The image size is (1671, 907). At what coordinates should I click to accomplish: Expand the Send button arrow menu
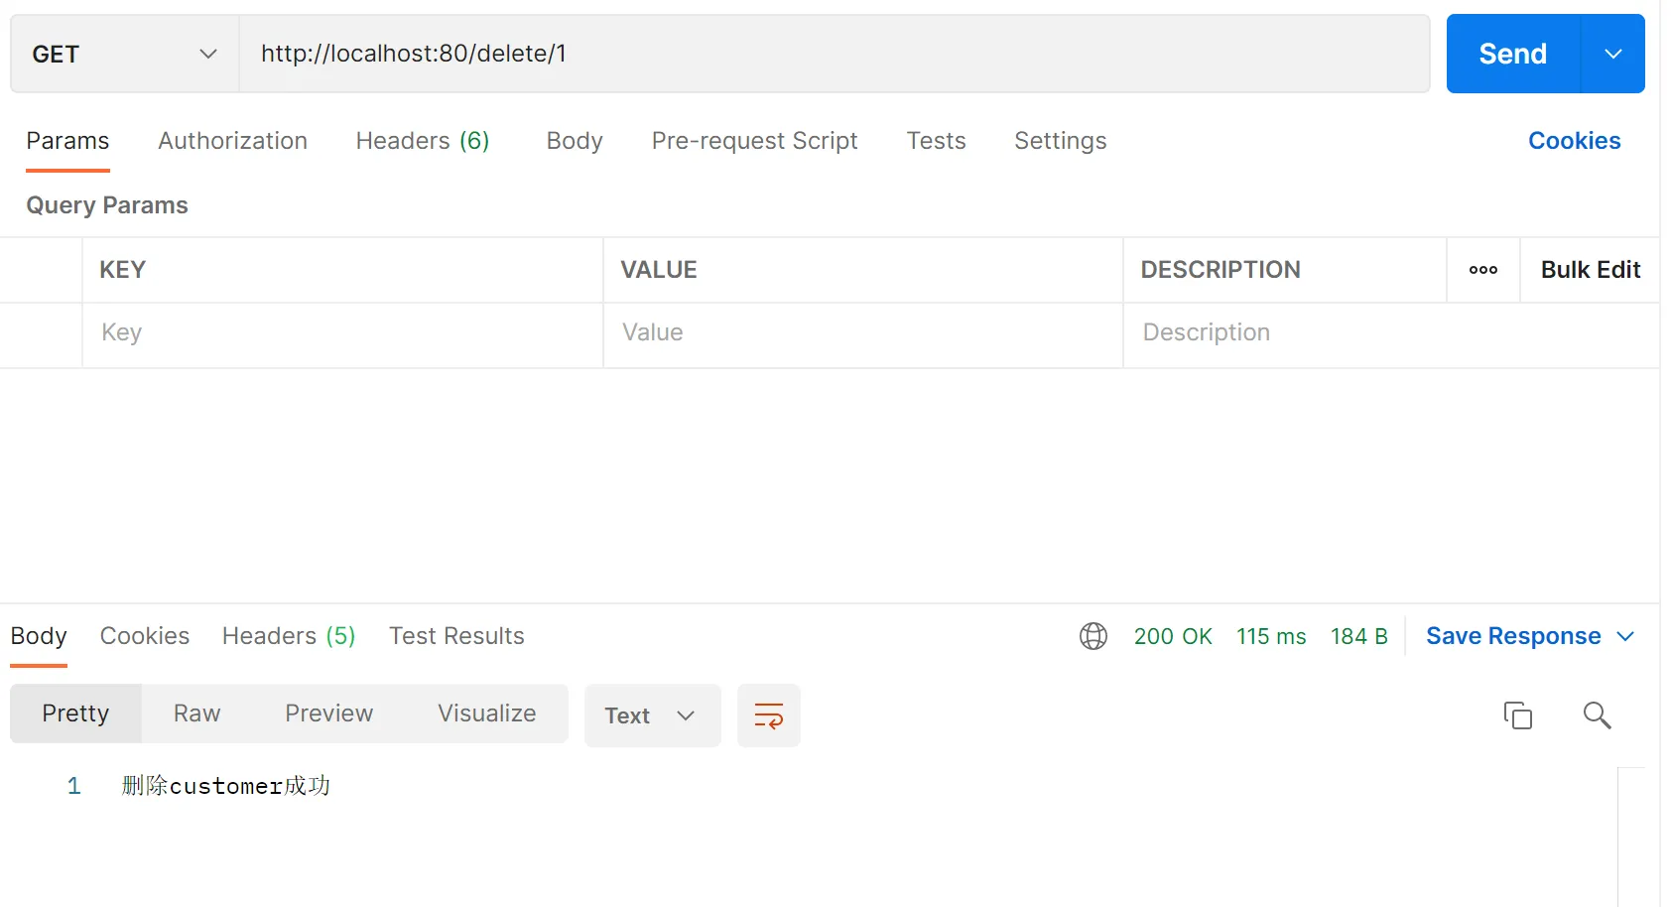point(1612,54)
